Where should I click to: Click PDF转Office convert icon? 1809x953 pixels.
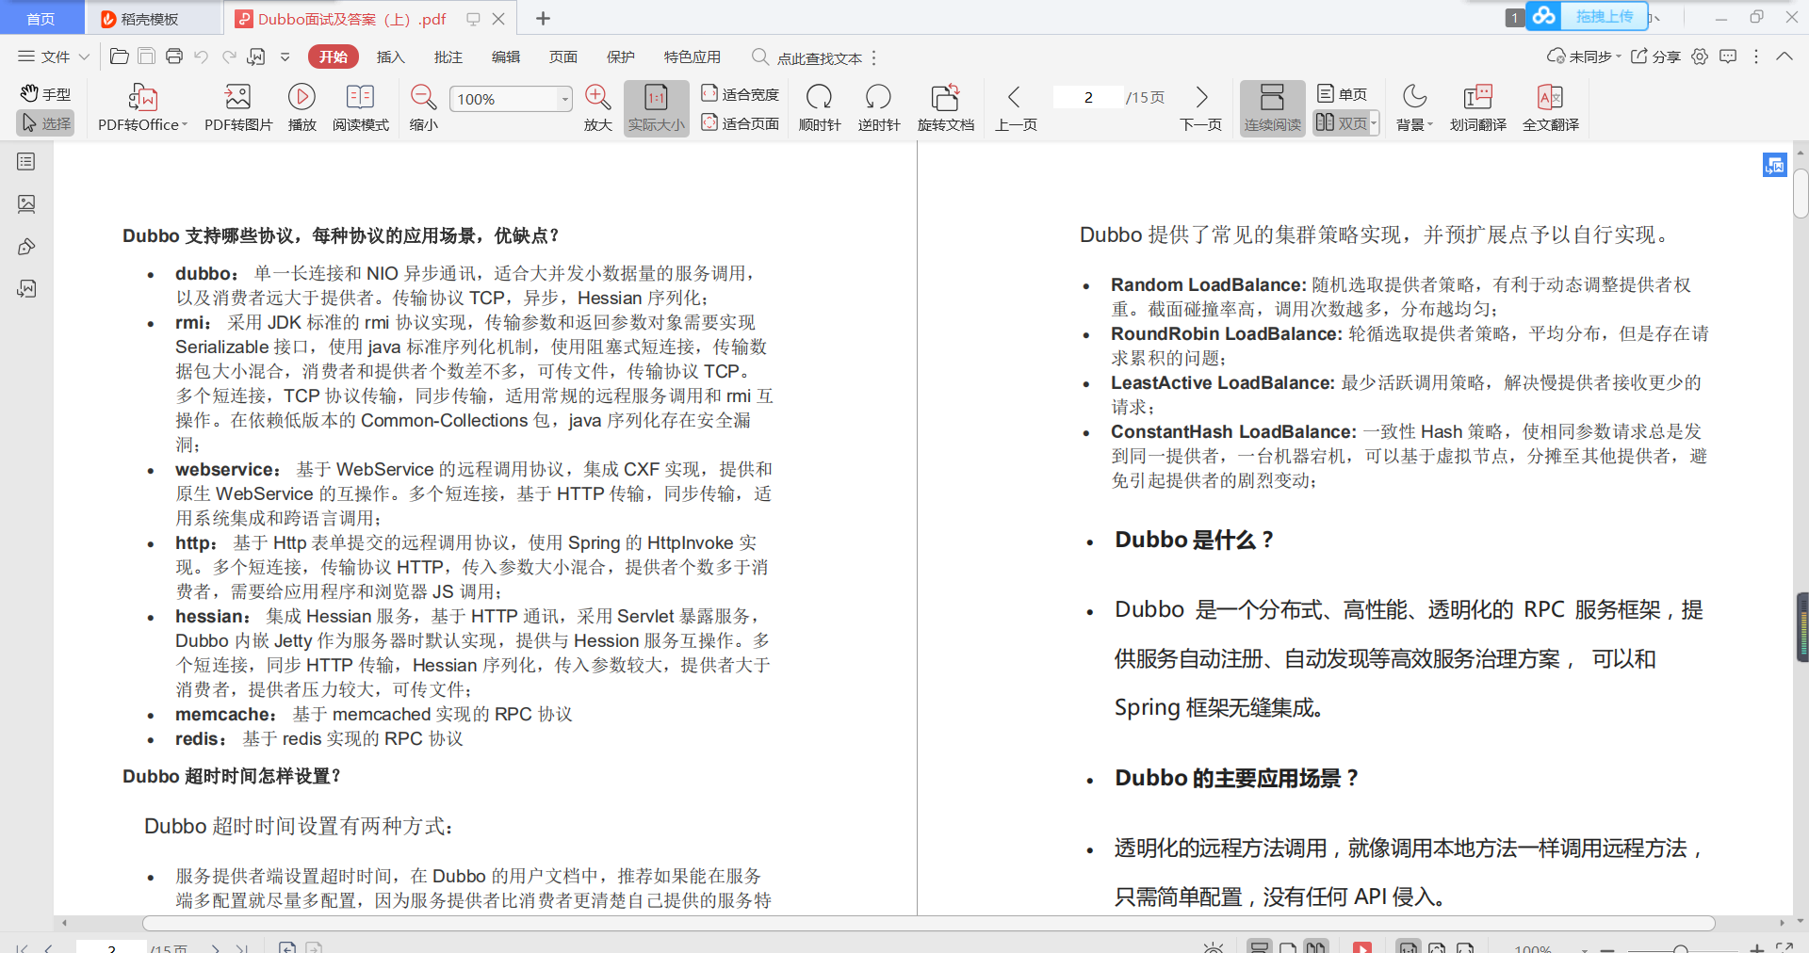pos(143,97)
